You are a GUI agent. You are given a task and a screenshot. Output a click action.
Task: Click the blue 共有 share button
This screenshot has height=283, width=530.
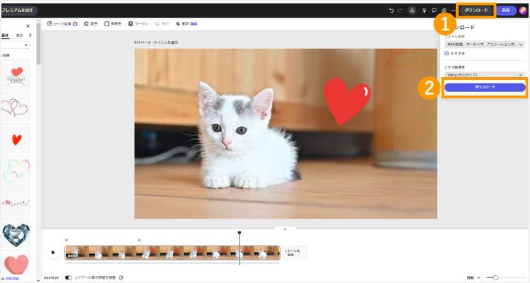pyautogui.click(x=506, y=11)
